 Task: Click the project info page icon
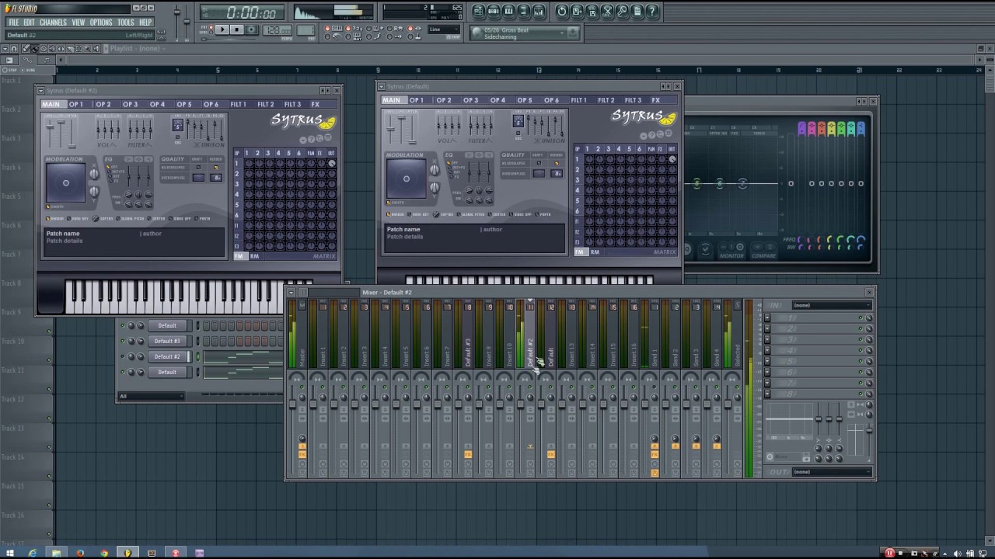click(x=637, y=11)
